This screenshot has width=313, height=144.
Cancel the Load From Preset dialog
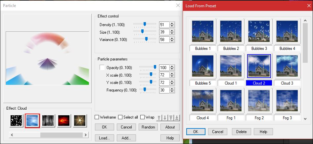[x=218, y=132]
